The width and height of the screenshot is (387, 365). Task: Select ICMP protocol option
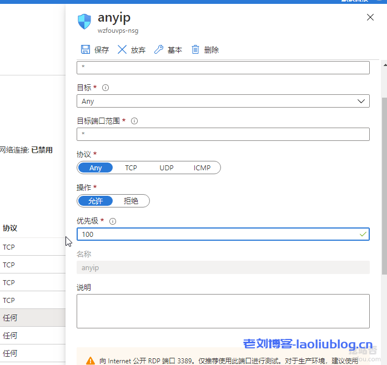[x=202, y=168]
